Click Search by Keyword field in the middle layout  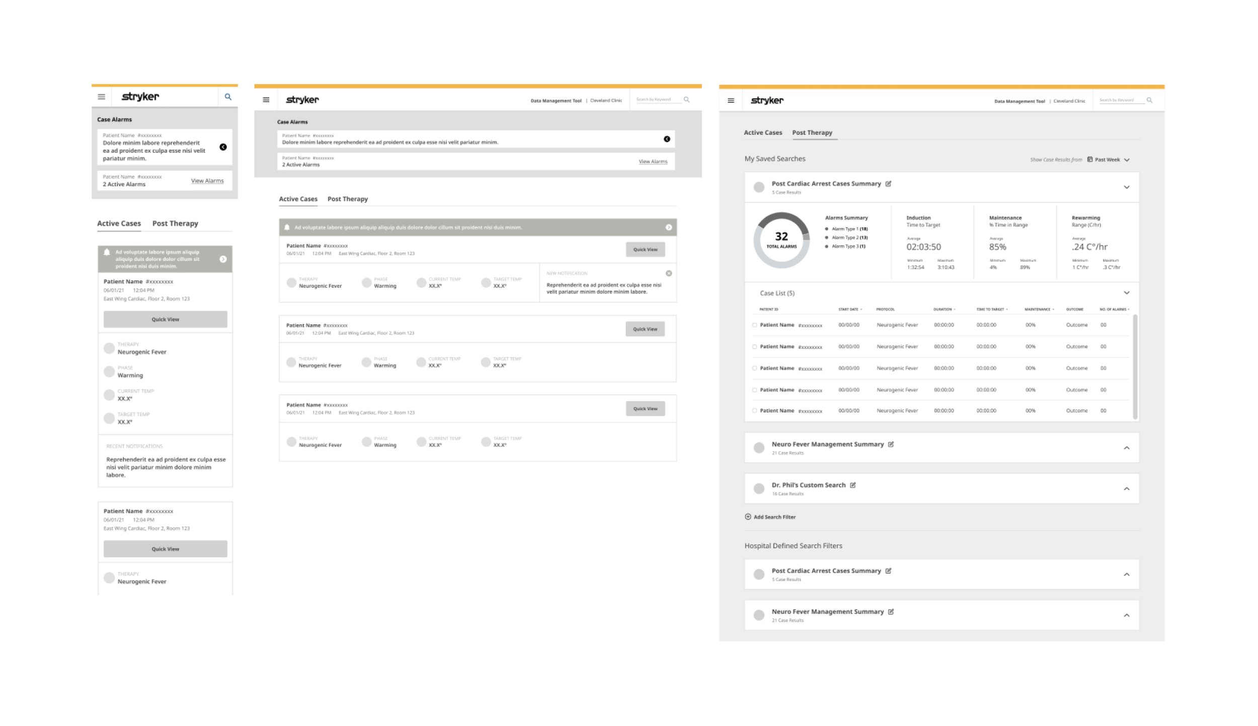click(x=658, y=100)
